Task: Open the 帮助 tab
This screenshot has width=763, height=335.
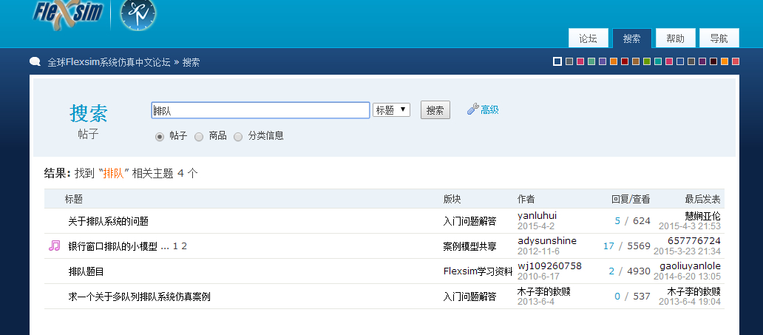Action: (x=676, y=38)
